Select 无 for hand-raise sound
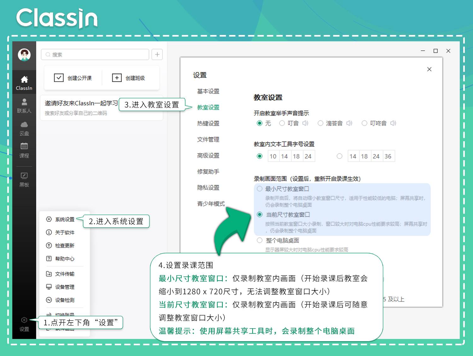Screen dimensions: 473x356 260,123
